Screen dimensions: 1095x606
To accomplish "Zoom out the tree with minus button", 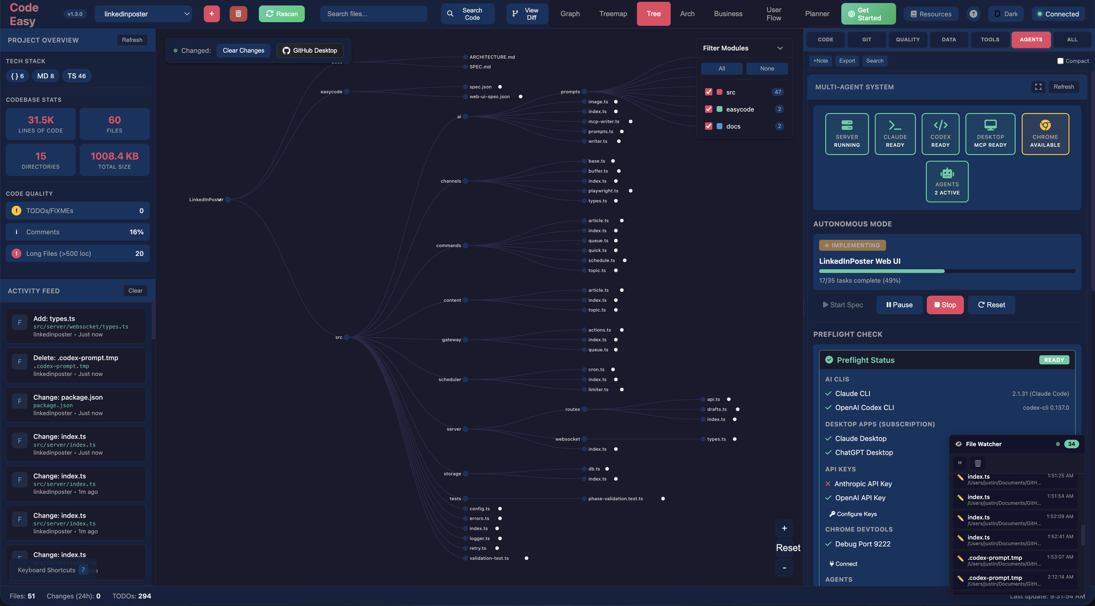I will pos(784,567).
